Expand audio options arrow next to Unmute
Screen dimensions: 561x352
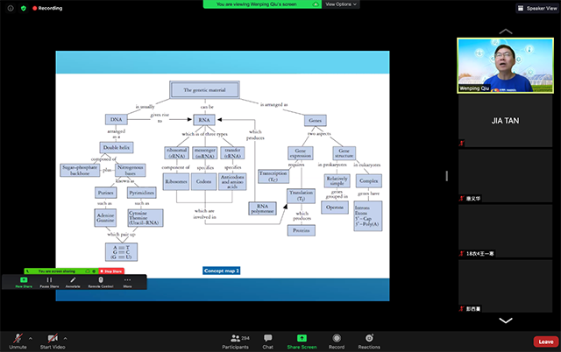pyautogui.click(x=30, y=336)
